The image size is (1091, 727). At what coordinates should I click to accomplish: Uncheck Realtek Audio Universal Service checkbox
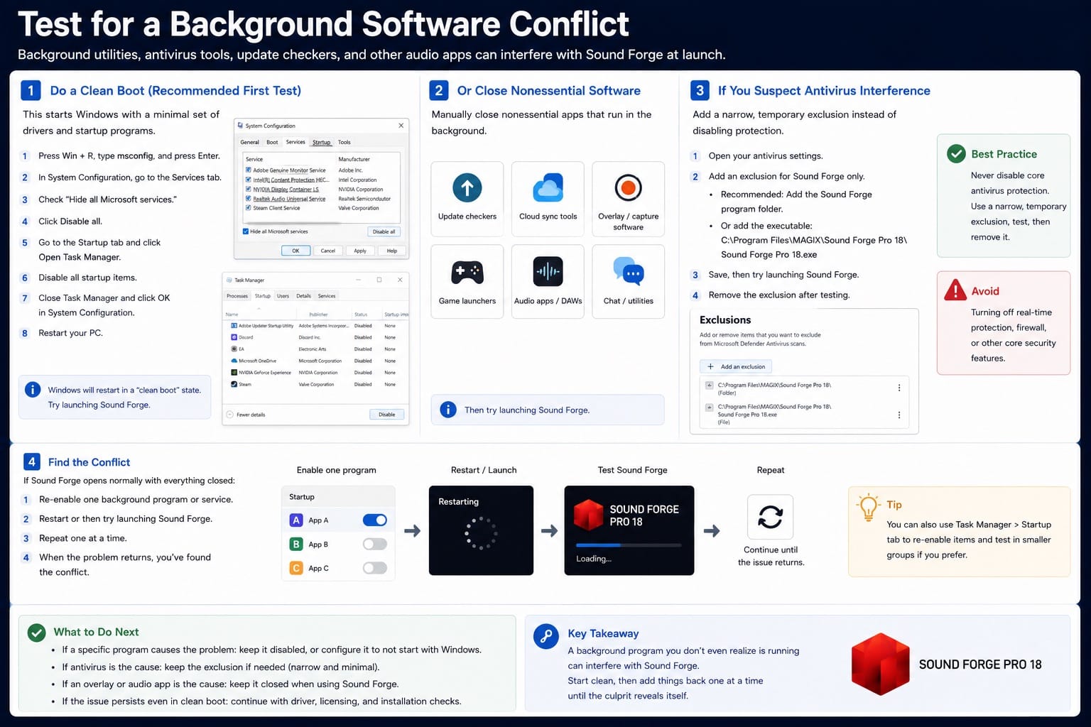(248, 199)
